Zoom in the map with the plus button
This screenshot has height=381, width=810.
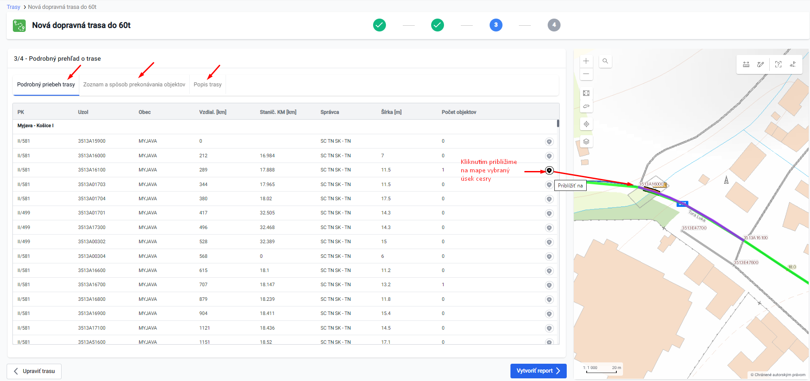pos(586,61)
